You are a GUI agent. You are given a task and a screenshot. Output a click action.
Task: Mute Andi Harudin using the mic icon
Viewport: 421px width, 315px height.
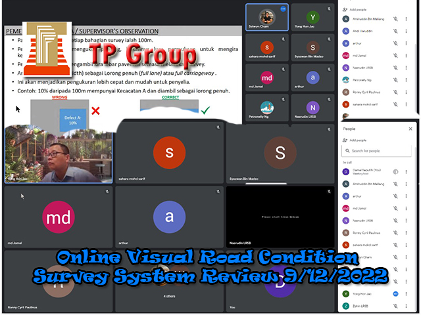click(x=396, y=31)
